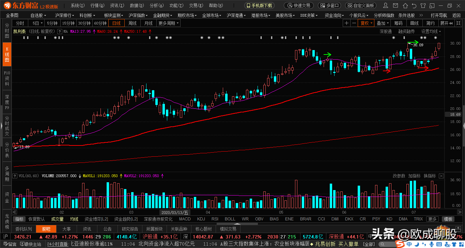The height and width of the screenshot is (248, 465).
Task: Open the 更多周期 dropdown
Action: tap(168, 23)
